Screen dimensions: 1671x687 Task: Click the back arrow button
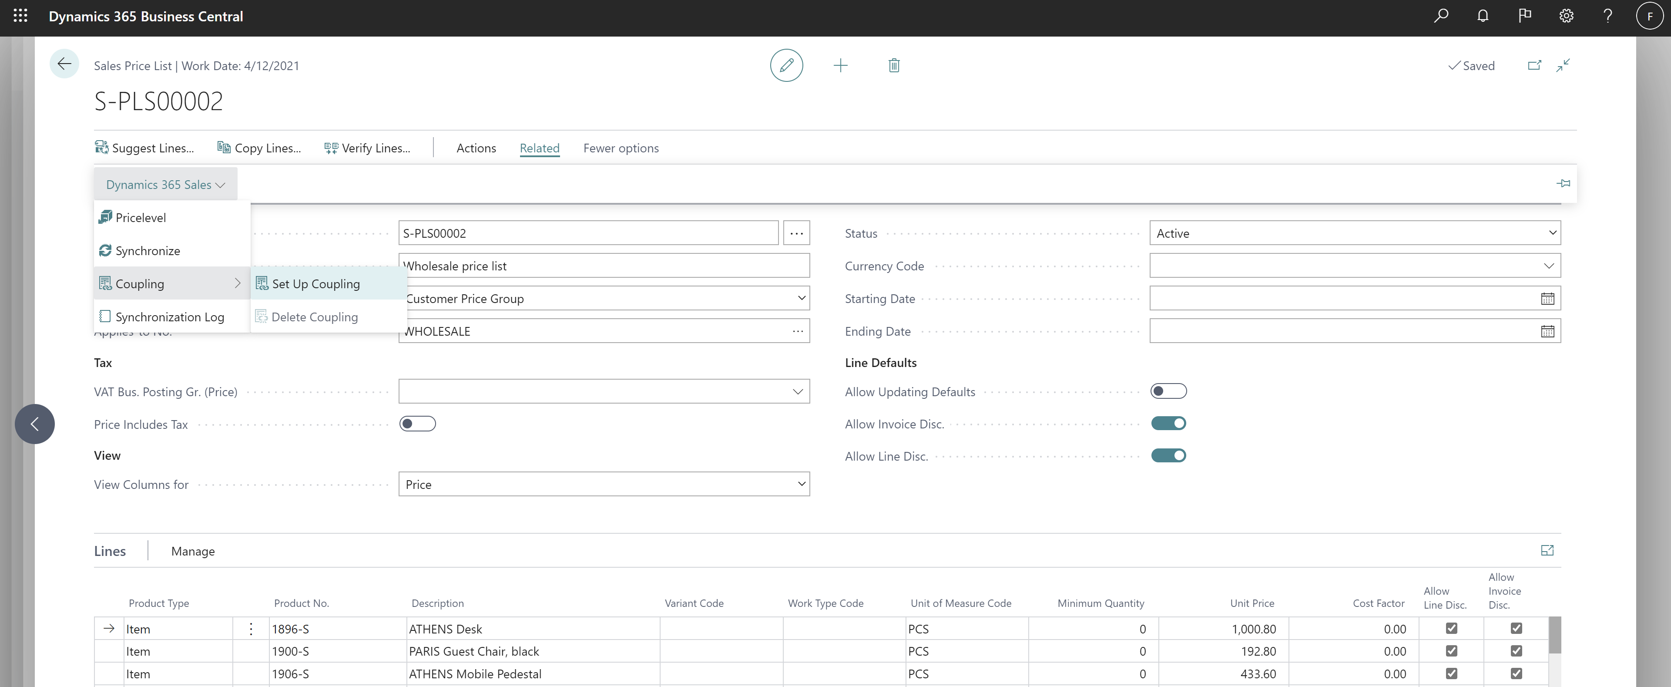(64, 64)
